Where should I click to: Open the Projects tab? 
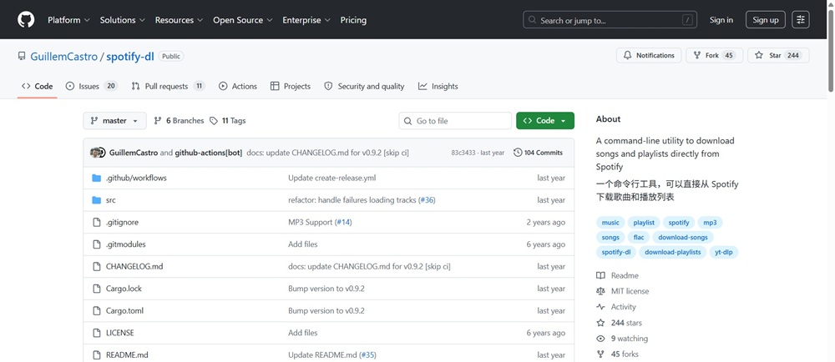(291, 86)
